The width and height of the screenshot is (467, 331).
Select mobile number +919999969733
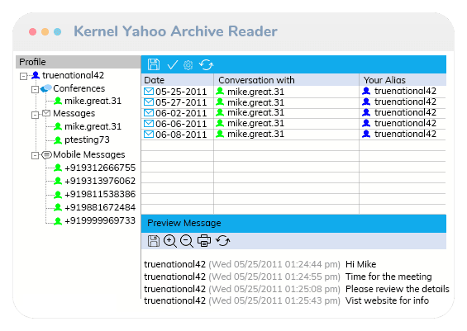[x=100, y=220]
